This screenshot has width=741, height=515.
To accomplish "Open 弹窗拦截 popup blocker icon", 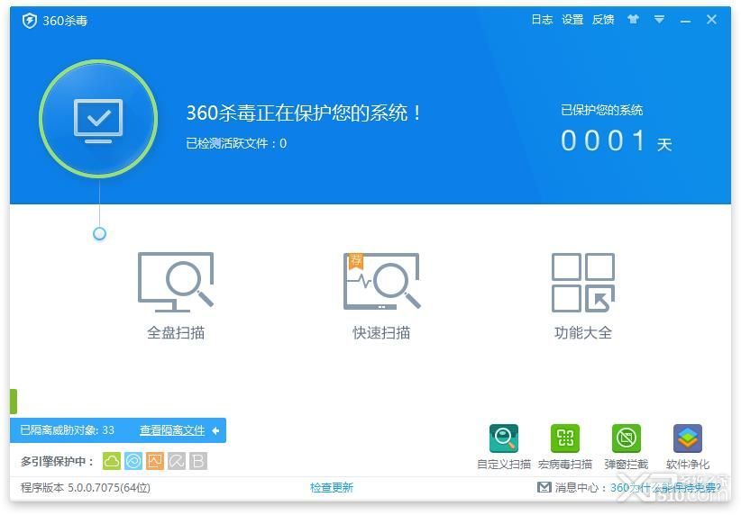I will 627,438.
